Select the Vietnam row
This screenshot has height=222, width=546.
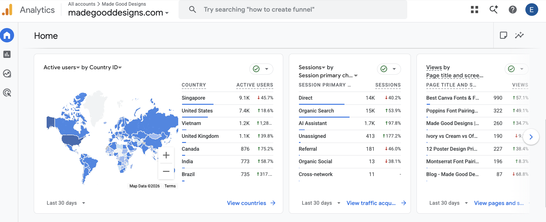(x=228, y=123)
